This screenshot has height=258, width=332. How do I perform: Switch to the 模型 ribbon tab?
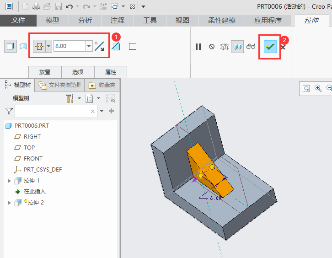53,21
